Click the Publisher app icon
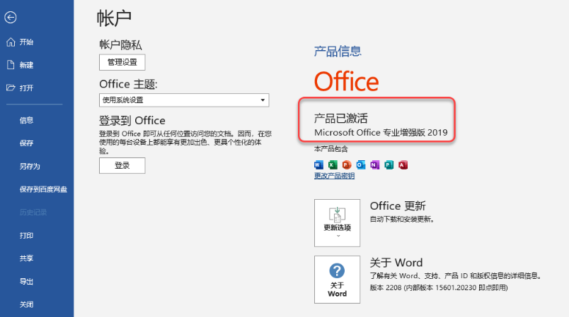569x317 pixels. (389, 165)
